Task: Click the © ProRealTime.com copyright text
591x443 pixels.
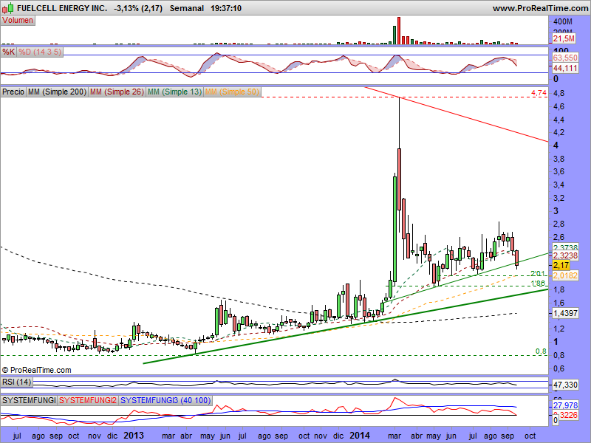Action: pyautogui.click(x=36, y=371)
